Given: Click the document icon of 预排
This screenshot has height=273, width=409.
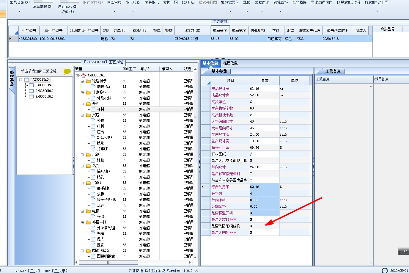Looking at the screenshot, I should 93,120.
